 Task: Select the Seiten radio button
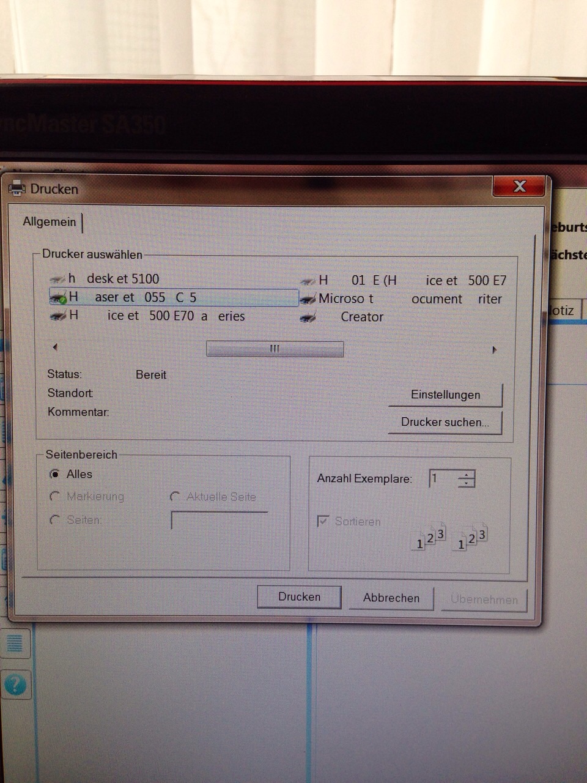(x=55, y=520)
